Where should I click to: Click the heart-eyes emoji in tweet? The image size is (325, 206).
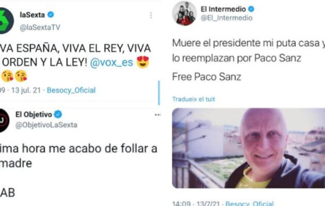coord(143,62)
